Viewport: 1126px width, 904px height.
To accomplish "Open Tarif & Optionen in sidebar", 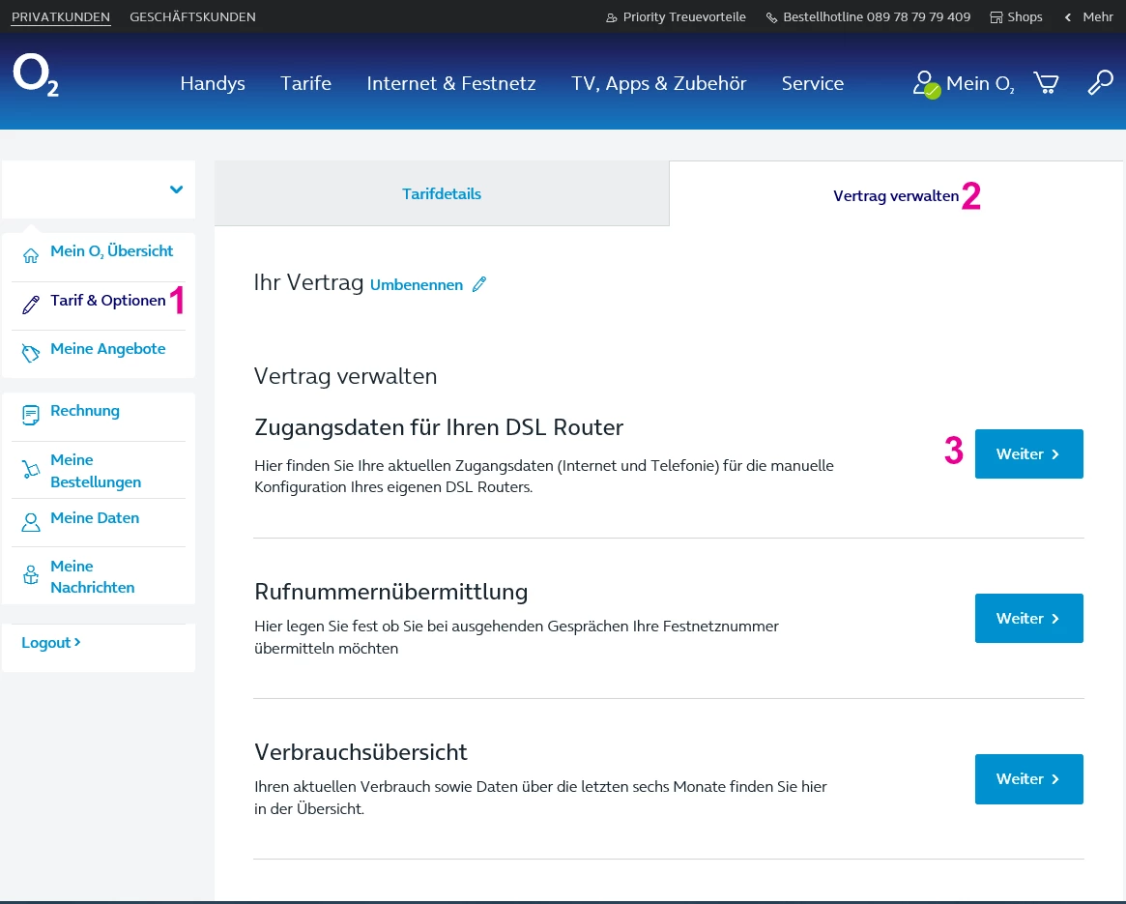I will tap(107, 301).
